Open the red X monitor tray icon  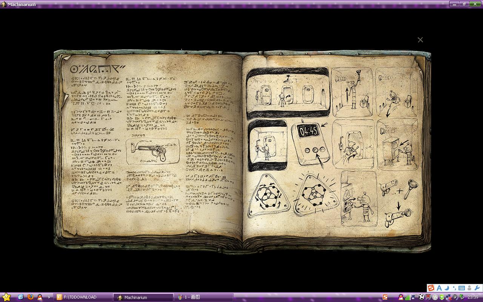pos(428,297)
